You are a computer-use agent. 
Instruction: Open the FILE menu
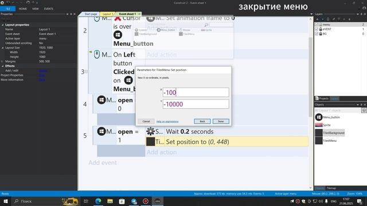[7, 9]
